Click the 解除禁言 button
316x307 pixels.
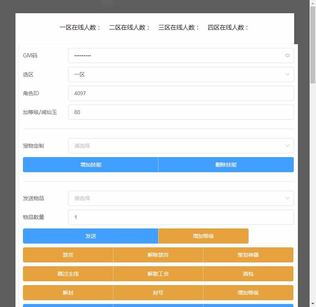pos(158,255)
